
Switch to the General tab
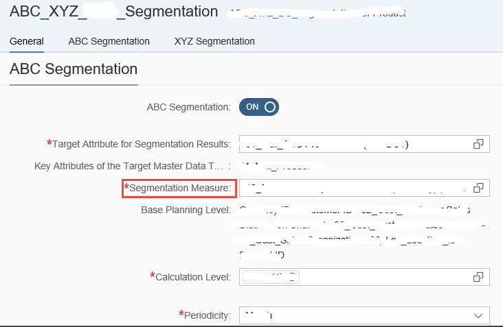click(x=27, y=41)
